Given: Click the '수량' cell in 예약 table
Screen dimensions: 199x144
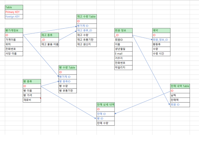Looking at the screenshot, I should click(x=161, y=49).
